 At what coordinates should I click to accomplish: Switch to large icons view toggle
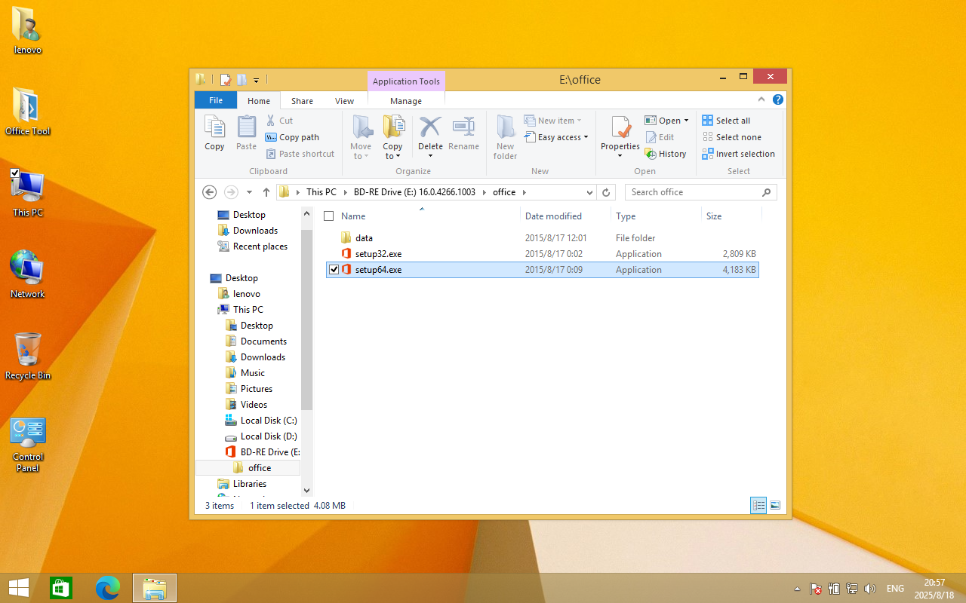tap(775, 505)
